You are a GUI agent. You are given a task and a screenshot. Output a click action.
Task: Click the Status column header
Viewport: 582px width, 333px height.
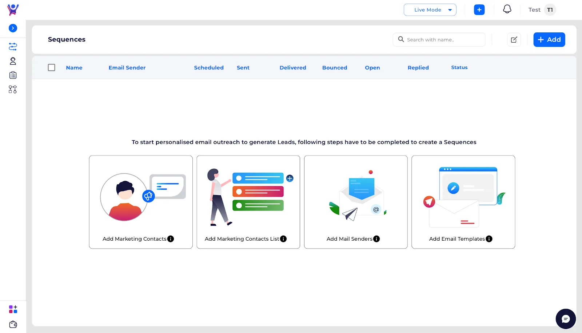(x=459, y=68)
